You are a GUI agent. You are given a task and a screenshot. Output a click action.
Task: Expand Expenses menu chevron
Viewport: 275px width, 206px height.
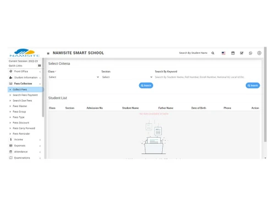[x=40, y=146]
